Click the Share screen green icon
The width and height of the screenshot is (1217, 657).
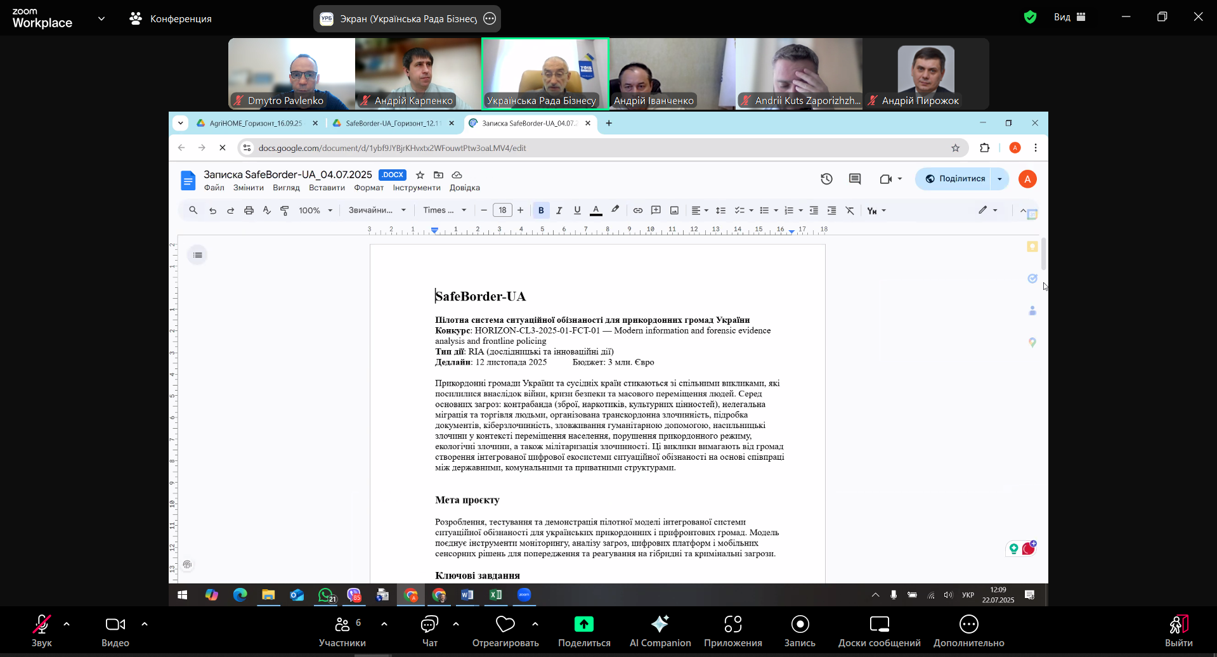click(x=583, y=625)
